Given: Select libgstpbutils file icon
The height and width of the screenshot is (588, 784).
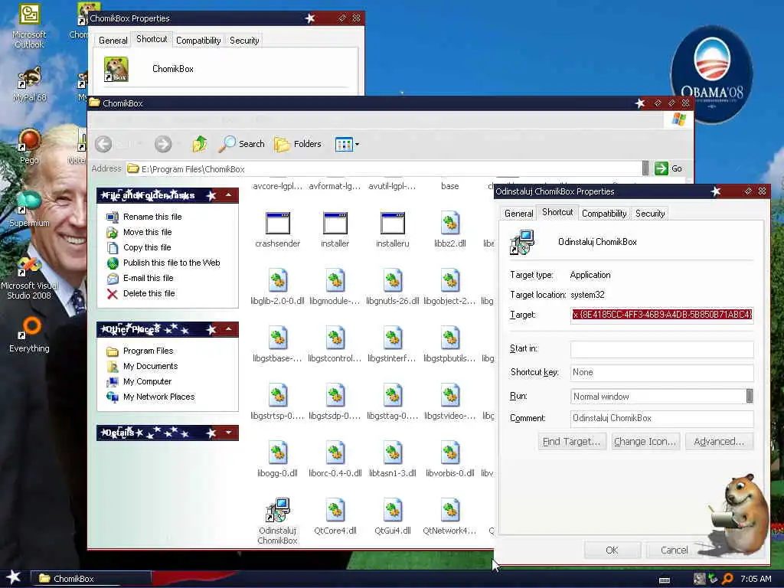Looking at the screenshot, I should [450, 345].
